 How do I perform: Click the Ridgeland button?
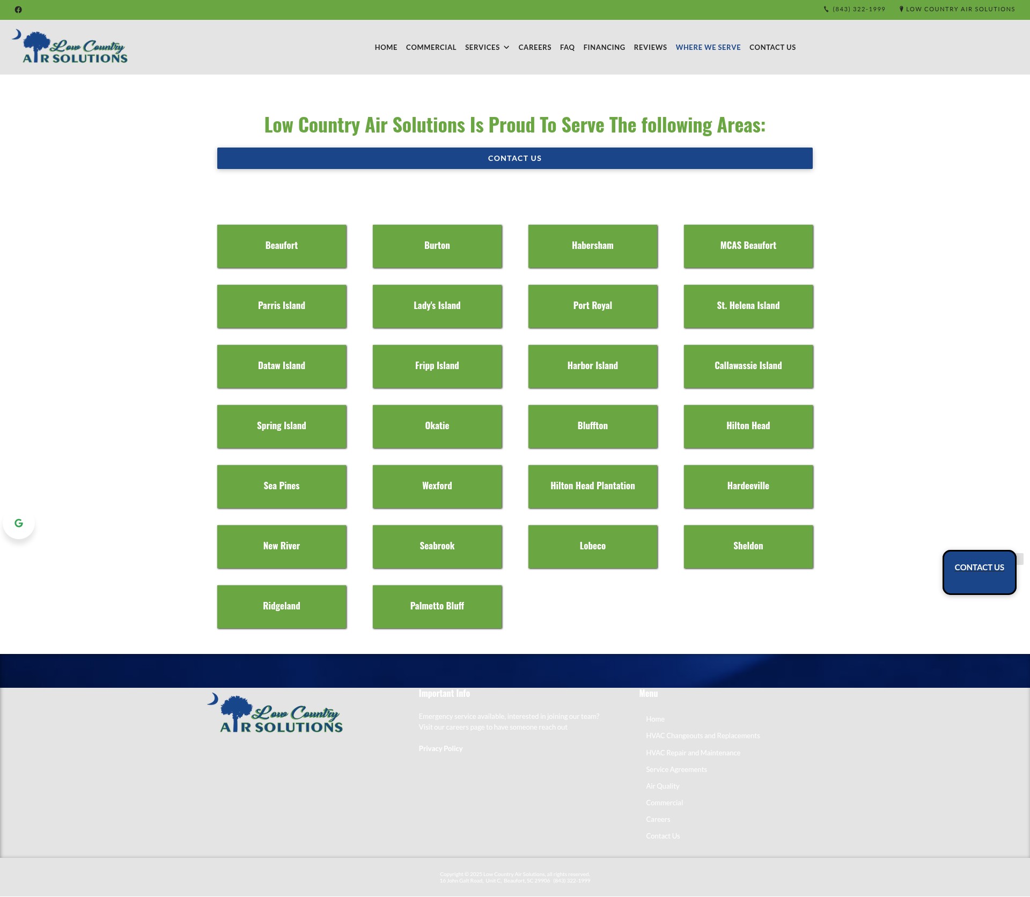click(x=282, y=607)
